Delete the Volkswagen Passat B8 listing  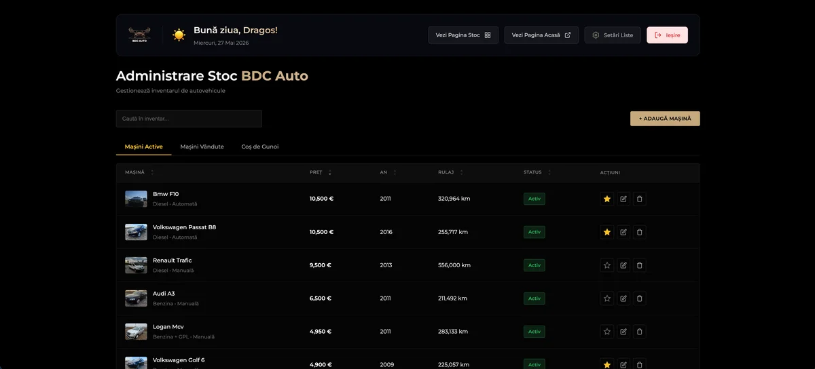tap(639, 232)
